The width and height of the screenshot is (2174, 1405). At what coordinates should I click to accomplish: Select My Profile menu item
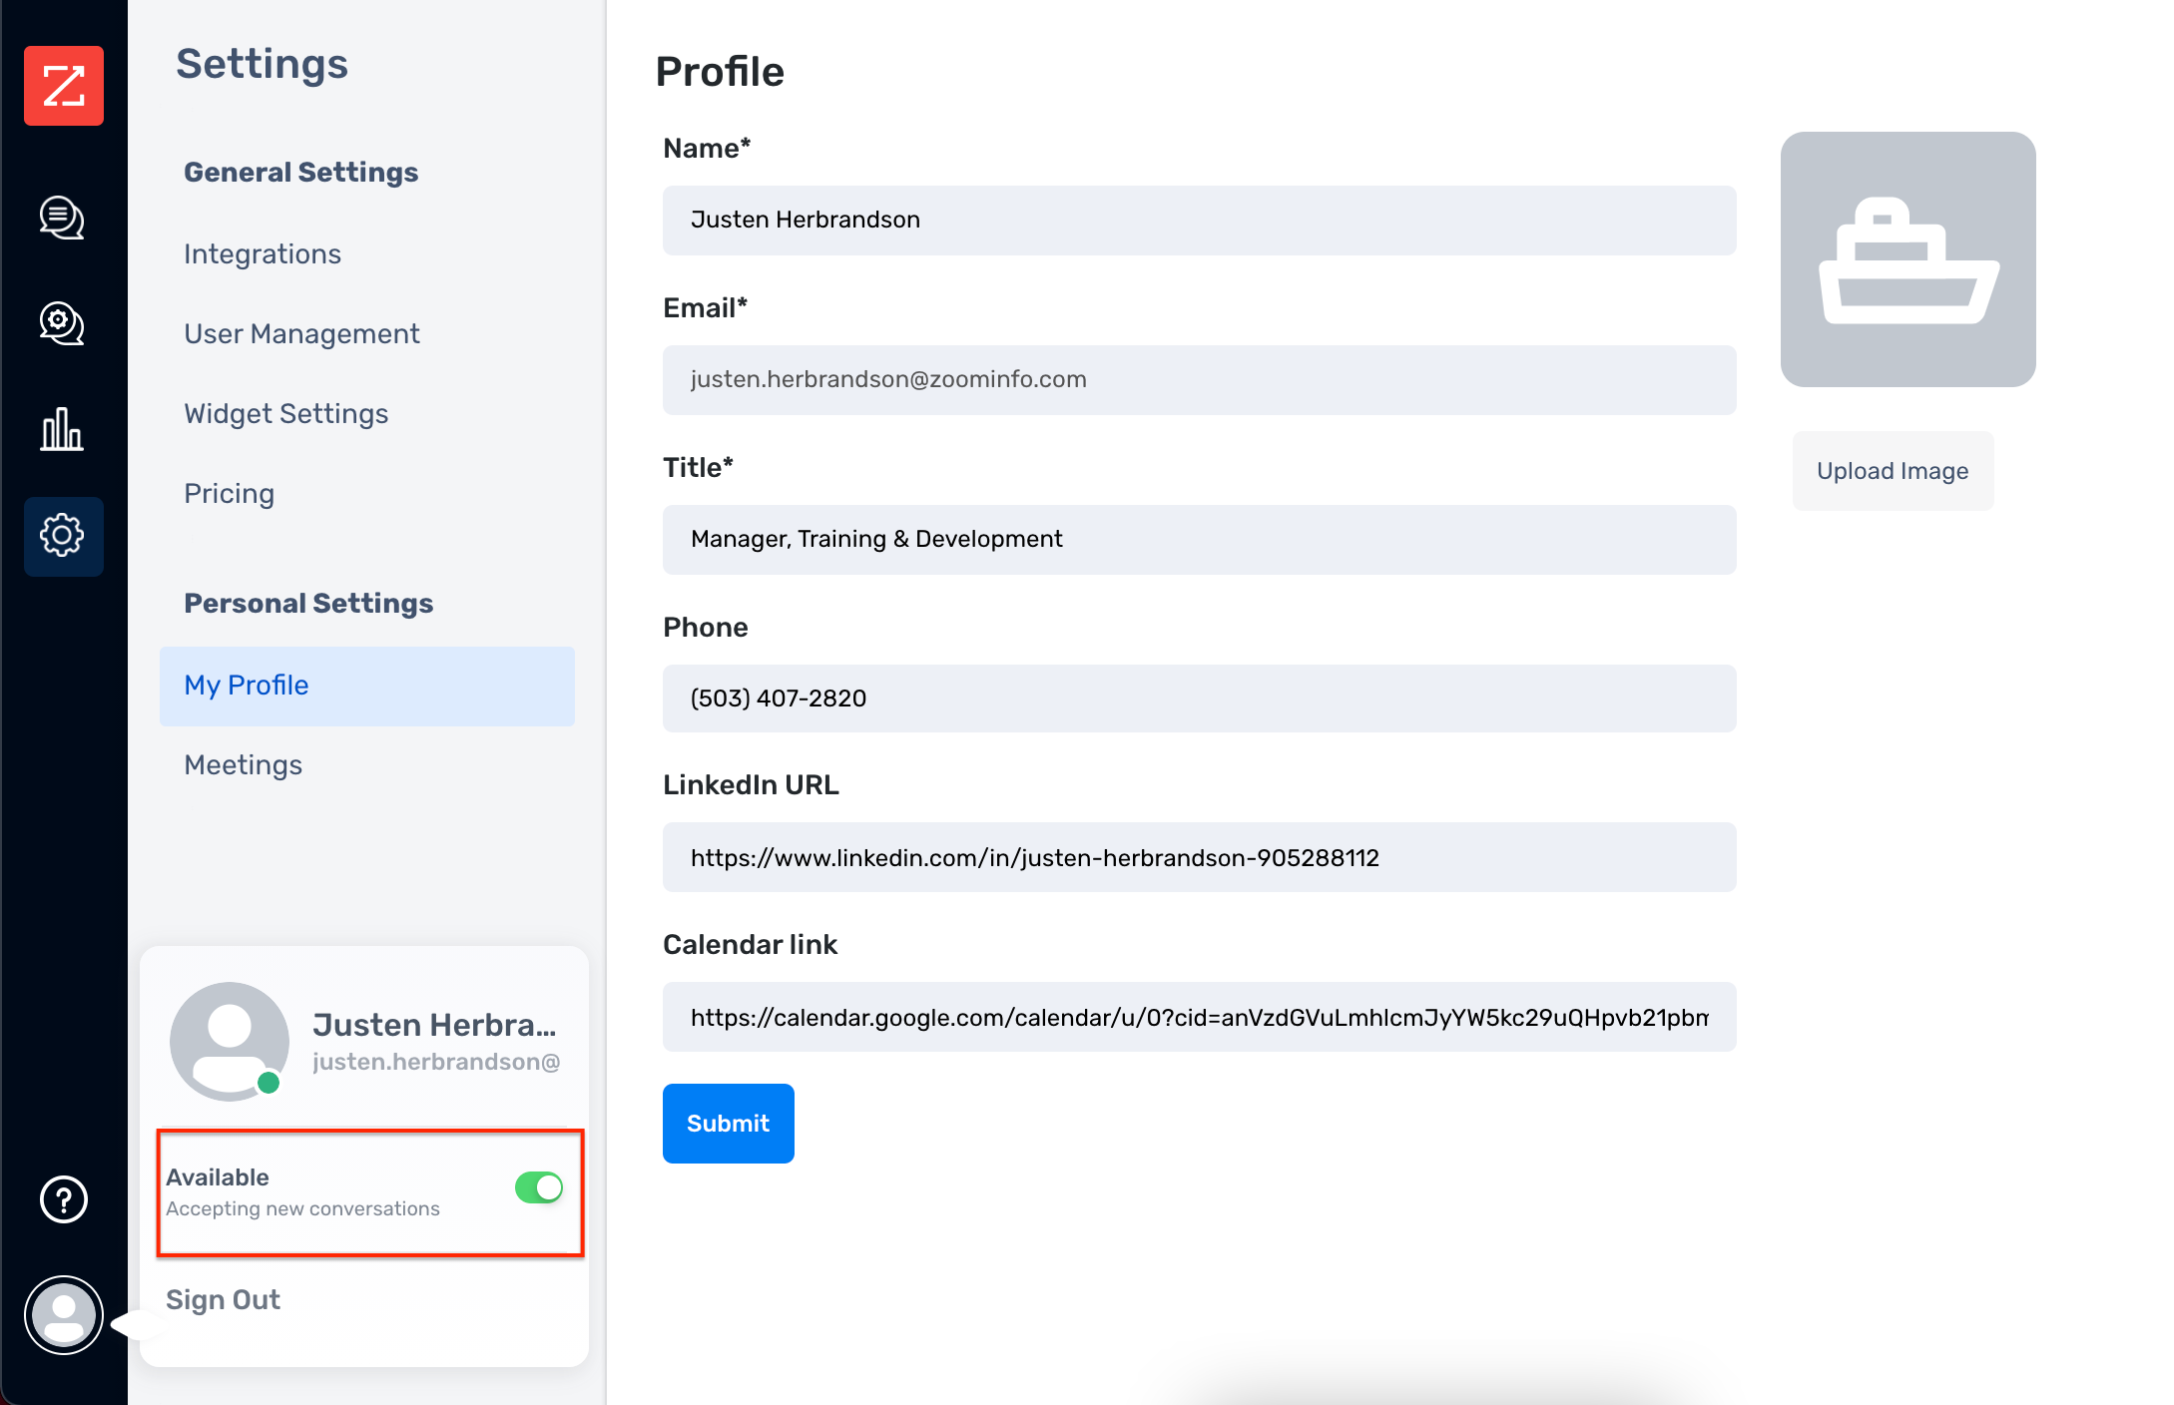click(247, 686)
